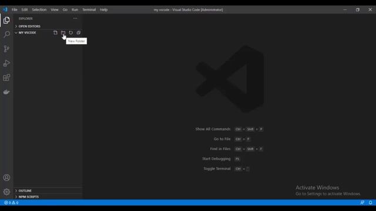The image size is (376, 211).
Task: Open the Manage gear icon
Action: (6, 192)
